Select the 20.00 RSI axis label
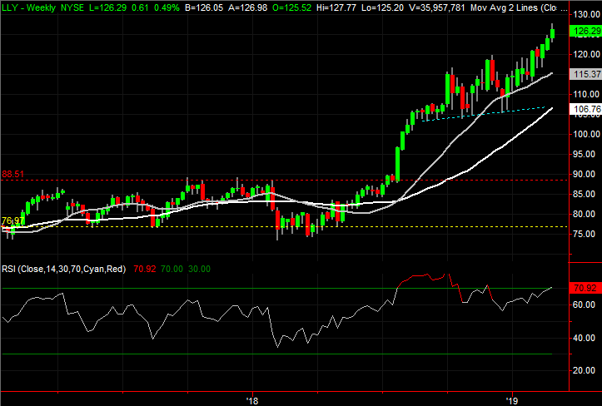This screenshot has height=406, width=602. 584,370
